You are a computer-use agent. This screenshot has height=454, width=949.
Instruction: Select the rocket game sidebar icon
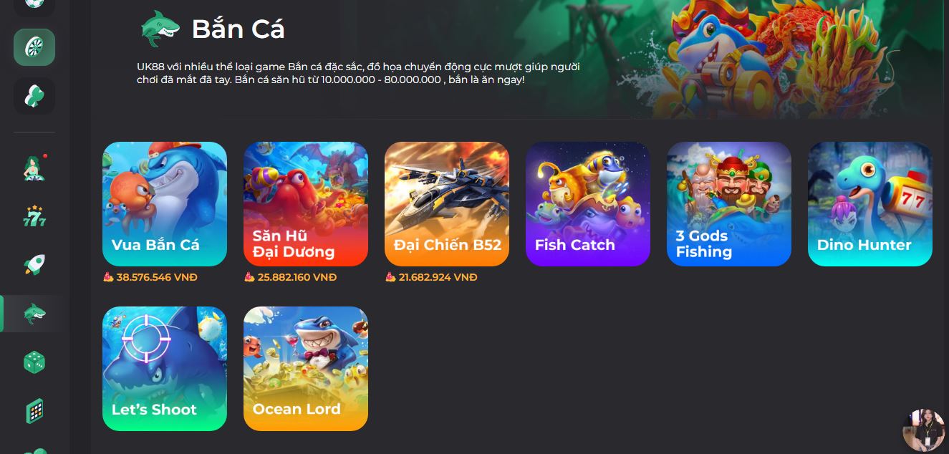(x=34, y=265)
